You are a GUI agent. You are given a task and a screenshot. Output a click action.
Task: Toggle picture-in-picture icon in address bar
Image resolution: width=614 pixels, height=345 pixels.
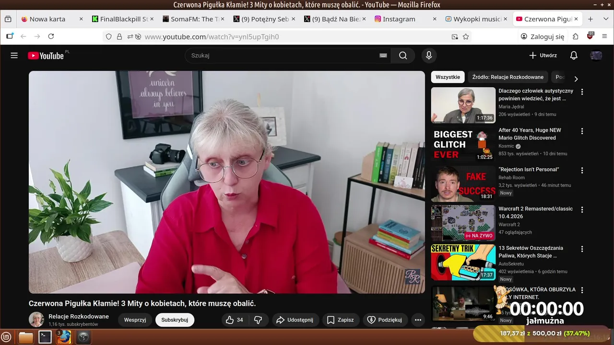click(x=455, y=36)
